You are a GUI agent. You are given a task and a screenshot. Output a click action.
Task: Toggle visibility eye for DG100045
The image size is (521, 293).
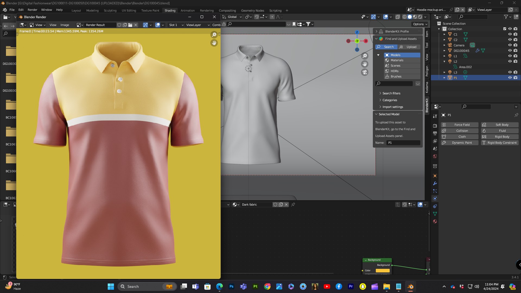click(510, 50)
